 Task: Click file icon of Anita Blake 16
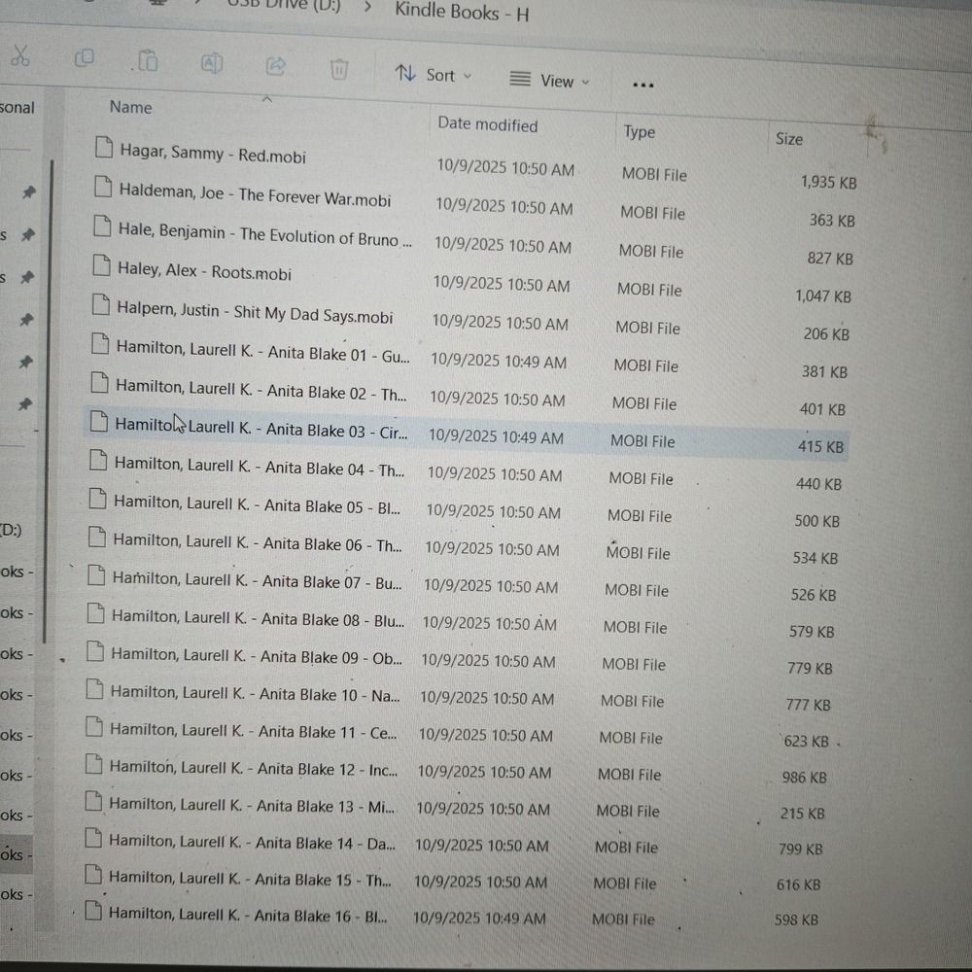coord(93,911)
